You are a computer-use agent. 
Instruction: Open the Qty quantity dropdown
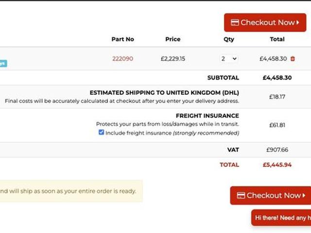pos(228,59)
